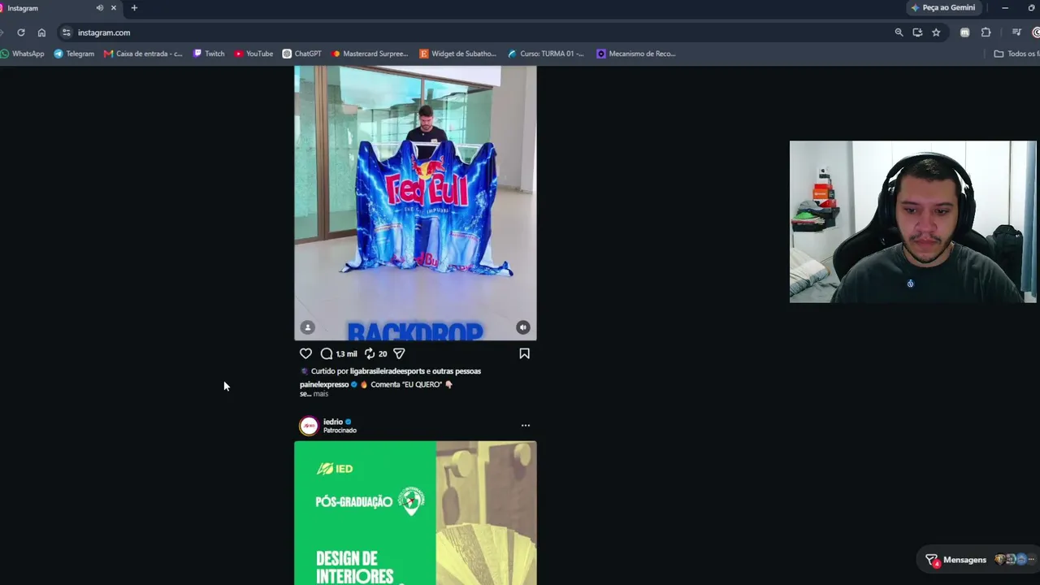This screenshot has height=585, width=1040.
Task: Like the painelexpresso post with heart icon
Action: pos(305,353)
